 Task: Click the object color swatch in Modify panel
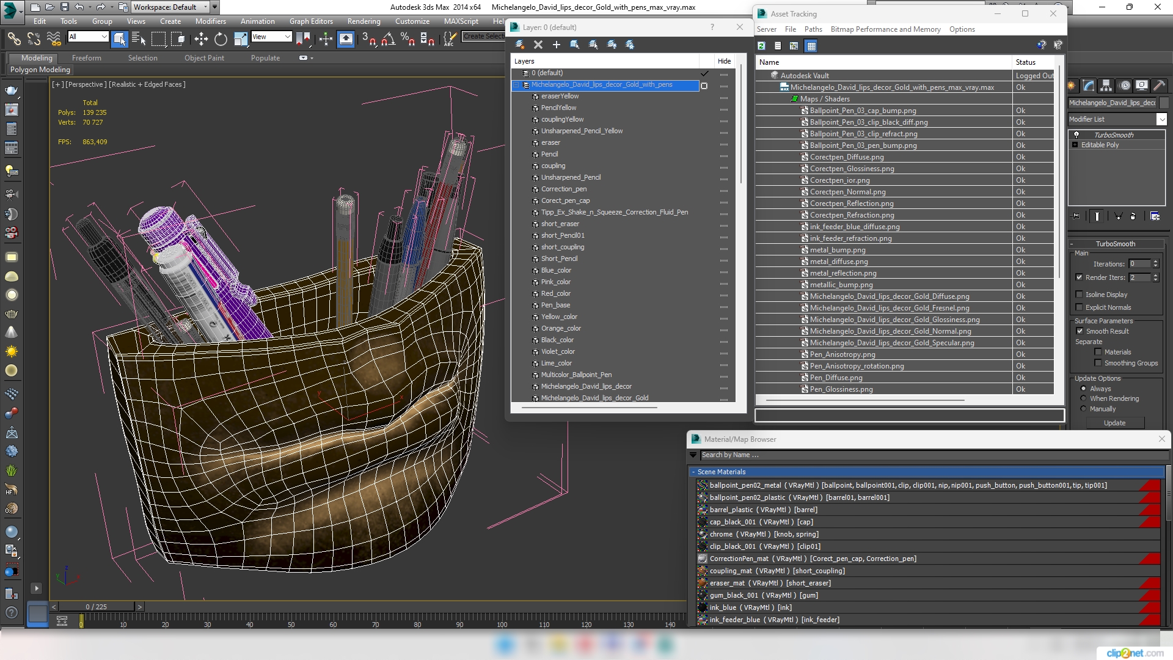click(1164, 103)
